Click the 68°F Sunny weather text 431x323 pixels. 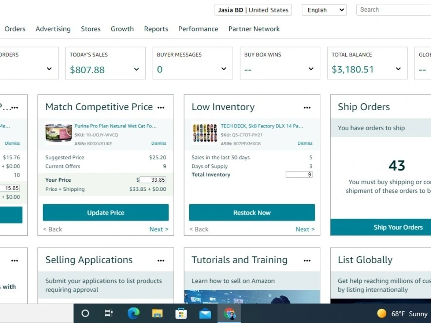tap(409, 314)
